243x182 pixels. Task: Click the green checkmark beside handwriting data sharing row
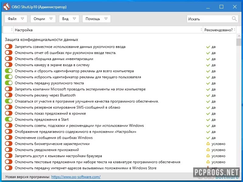pos(208,47)
